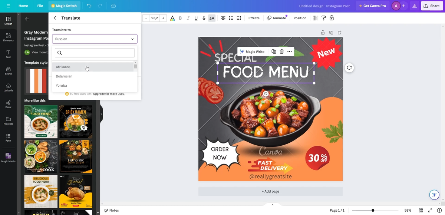Open the Canva assistant sparkle button
Image resolution: width=445 pixels, height=215 pixels.
[x=434, y=195]
